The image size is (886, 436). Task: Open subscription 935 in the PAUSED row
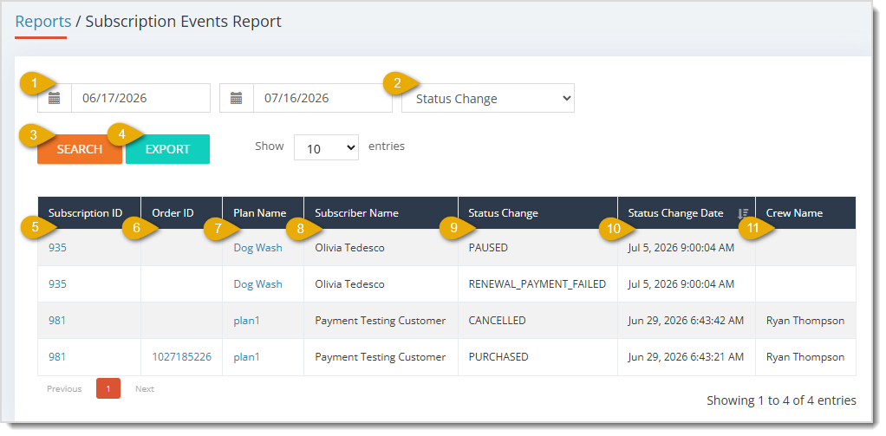57,247
